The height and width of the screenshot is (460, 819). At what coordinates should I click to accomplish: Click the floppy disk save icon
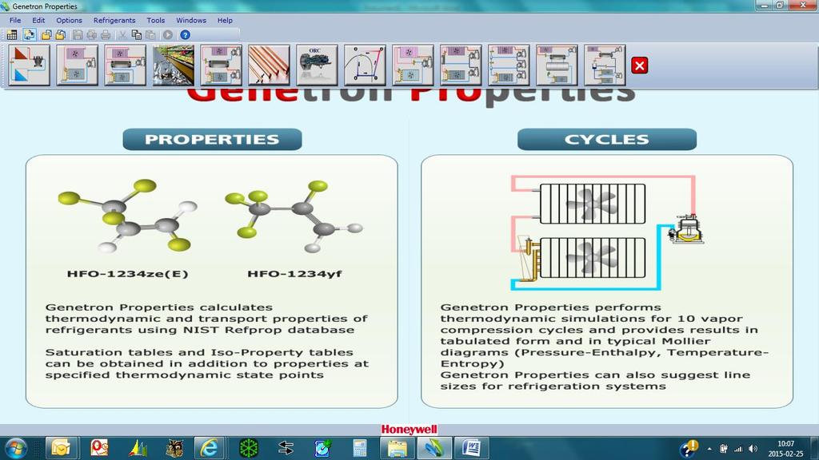point(78,35)
